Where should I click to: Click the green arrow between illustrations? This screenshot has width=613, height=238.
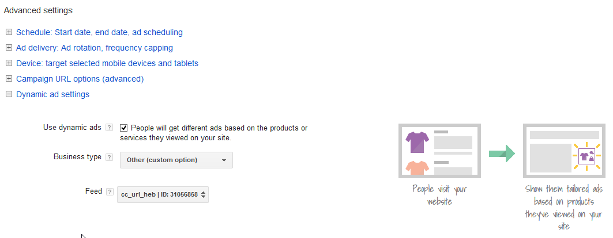(502, 153)
